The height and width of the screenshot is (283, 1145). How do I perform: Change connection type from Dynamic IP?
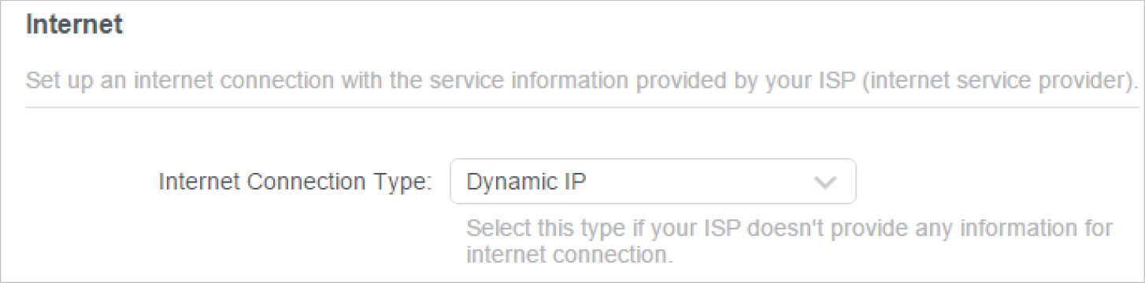tap(652, 182)
